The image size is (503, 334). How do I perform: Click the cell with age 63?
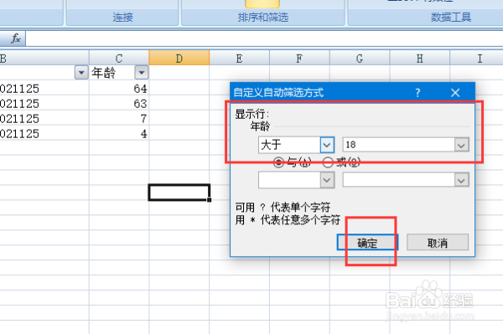(x=119, y=103)
